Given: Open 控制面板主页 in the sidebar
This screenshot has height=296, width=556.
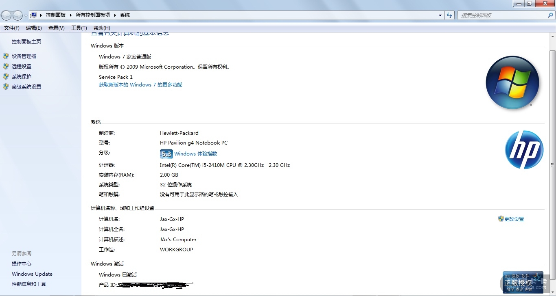Looking at the screenshot, I should tap(26, 42).
